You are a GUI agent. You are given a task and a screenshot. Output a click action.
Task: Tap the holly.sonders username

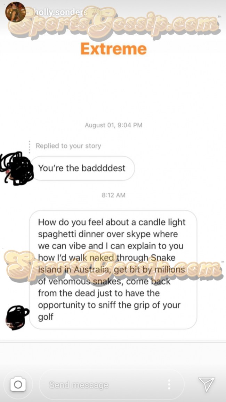click(x=61, y=12)
